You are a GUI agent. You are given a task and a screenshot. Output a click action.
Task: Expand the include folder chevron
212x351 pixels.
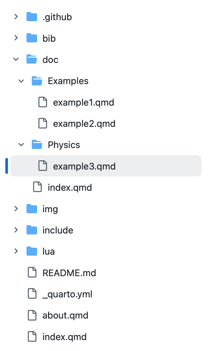tap(16, 230)
